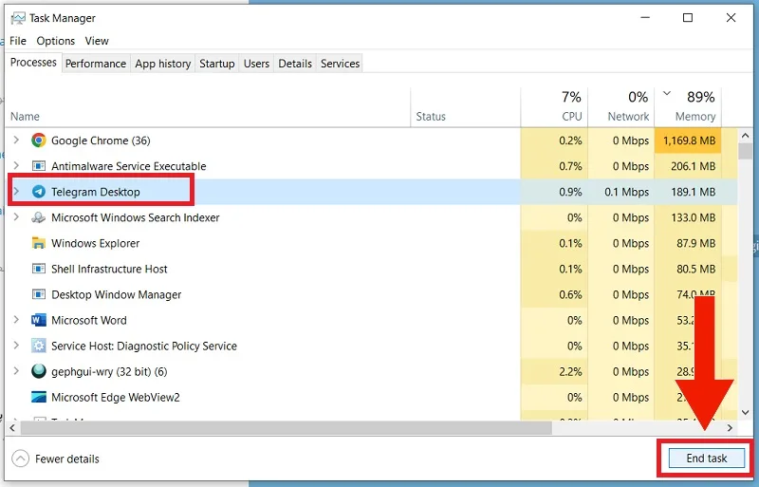Viewport: 759px width, 487px height.
Task: Expand the Microsoft Windows Search Indexer row
Action: click(x=16, y=217)
